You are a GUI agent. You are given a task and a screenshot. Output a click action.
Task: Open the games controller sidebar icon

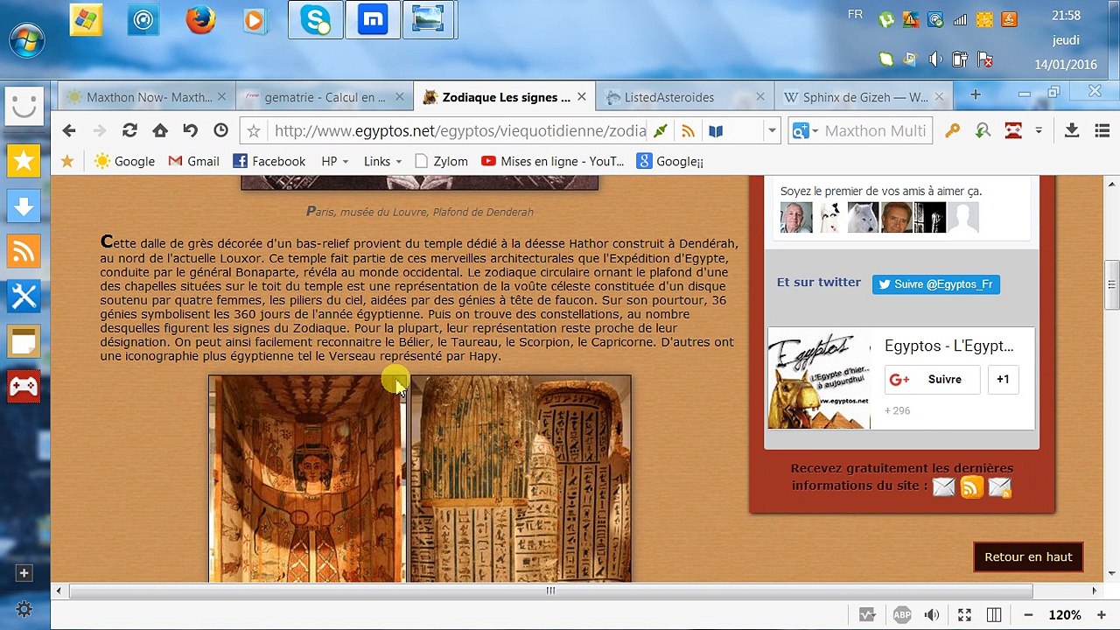24,387
